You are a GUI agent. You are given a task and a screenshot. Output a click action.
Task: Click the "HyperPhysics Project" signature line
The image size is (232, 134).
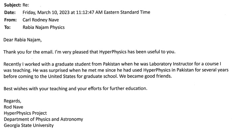[x=25, y=113]
